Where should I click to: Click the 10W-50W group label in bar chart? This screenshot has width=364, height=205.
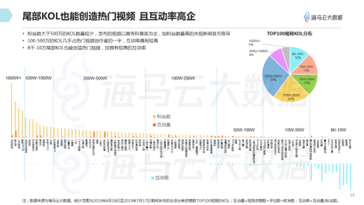pyautogui.click(x=294, y=130)
